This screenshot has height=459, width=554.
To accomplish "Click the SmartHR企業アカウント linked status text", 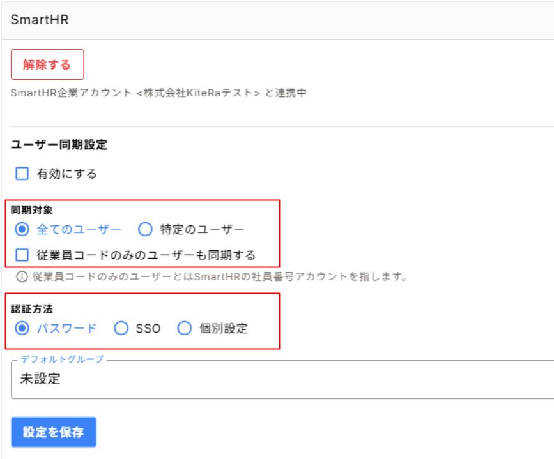I will pyautogui.click(x=158, y=93).
